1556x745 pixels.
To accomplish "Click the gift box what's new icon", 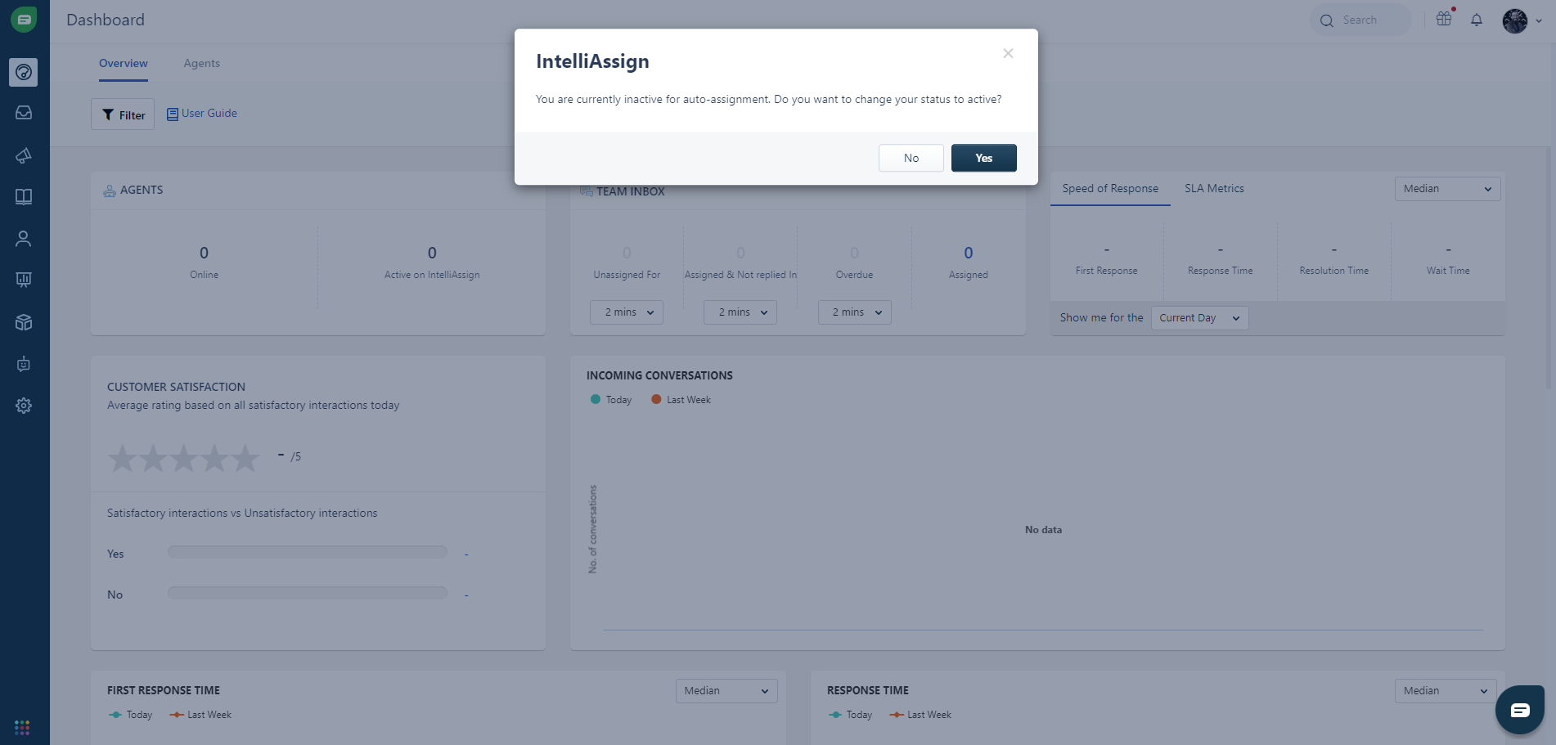I will 1444,19.
